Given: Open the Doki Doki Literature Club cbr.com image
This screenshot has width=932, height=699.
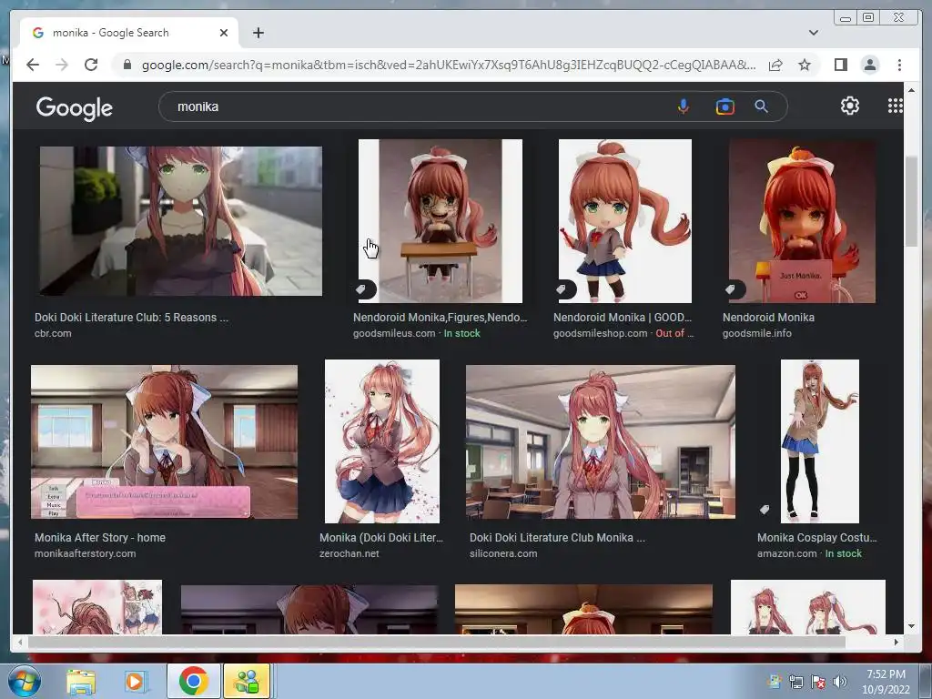Looking at the screenshot, I should (181, 220).
